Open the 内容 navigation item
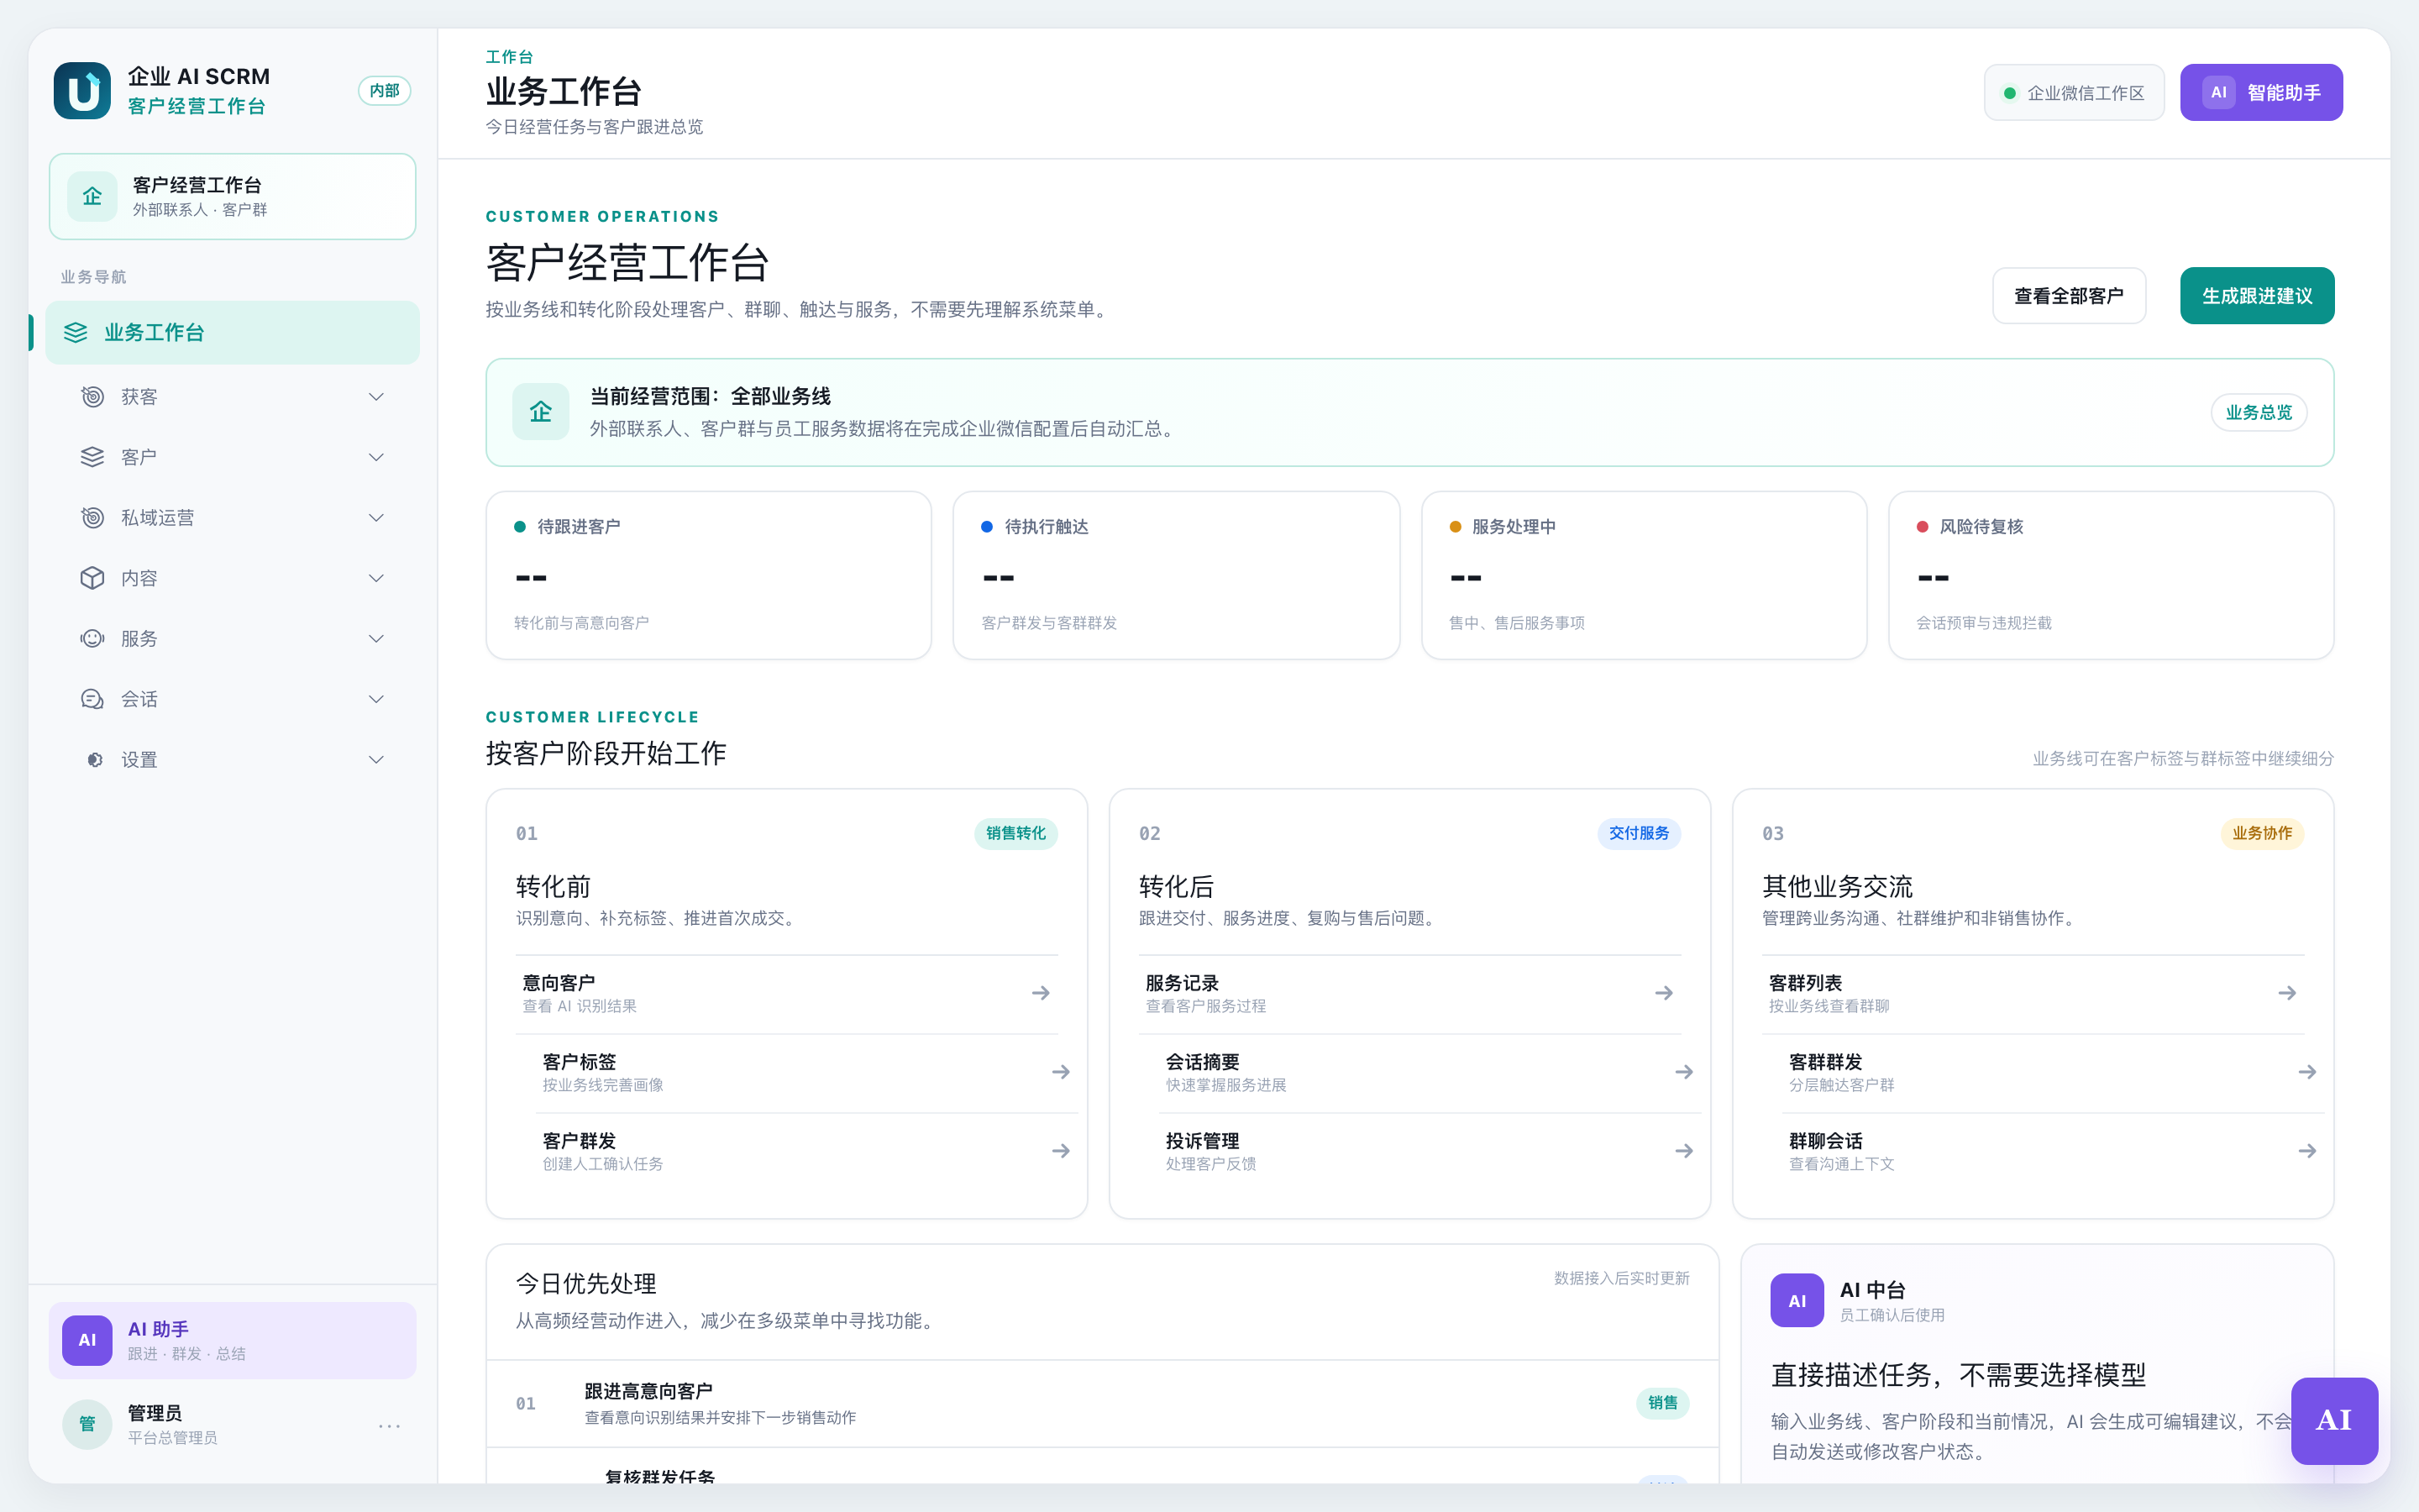The height and width of the screenshot is (1512, 2419). pos(232,578)
